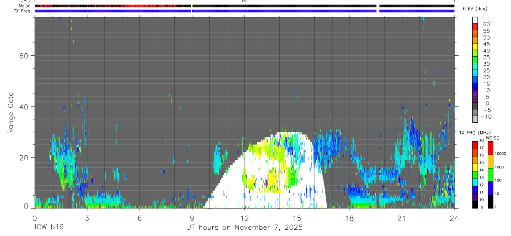This screenshot has height=236, width=511.
Task: Click the "55" value on ELEV scale
Action: pos(486,31)
